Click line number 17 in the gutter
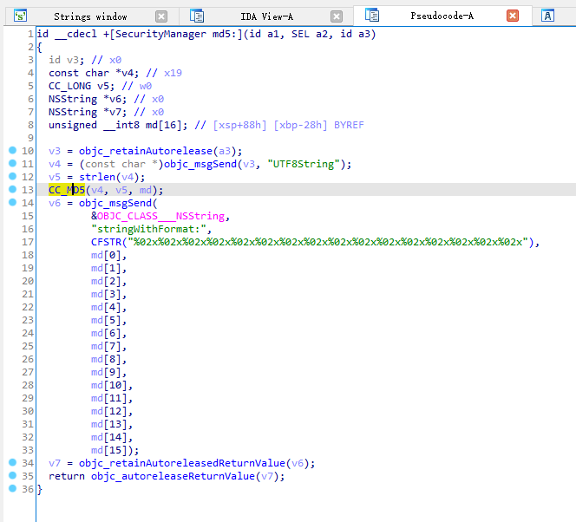The image size is (576, 522). coord(28,242)
